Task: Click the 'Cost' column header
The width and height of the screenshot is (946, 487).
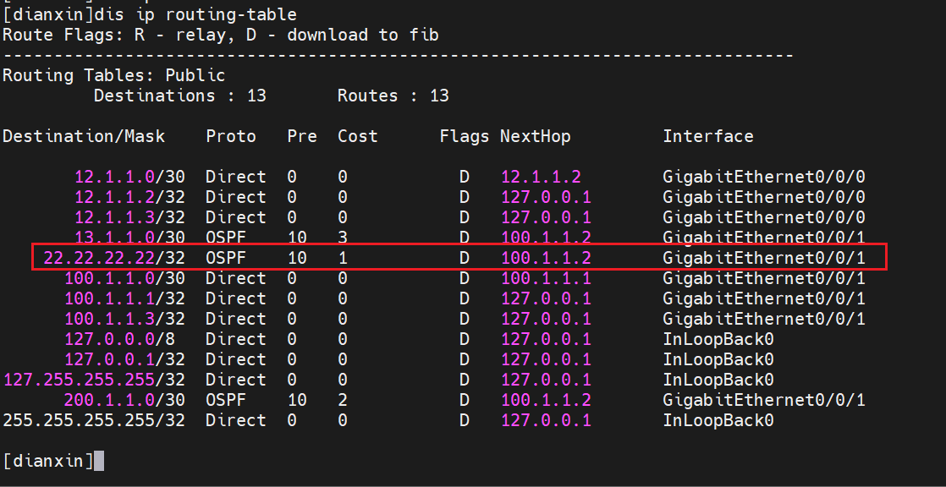Action: pyautogui.click(x=357, y=136)
